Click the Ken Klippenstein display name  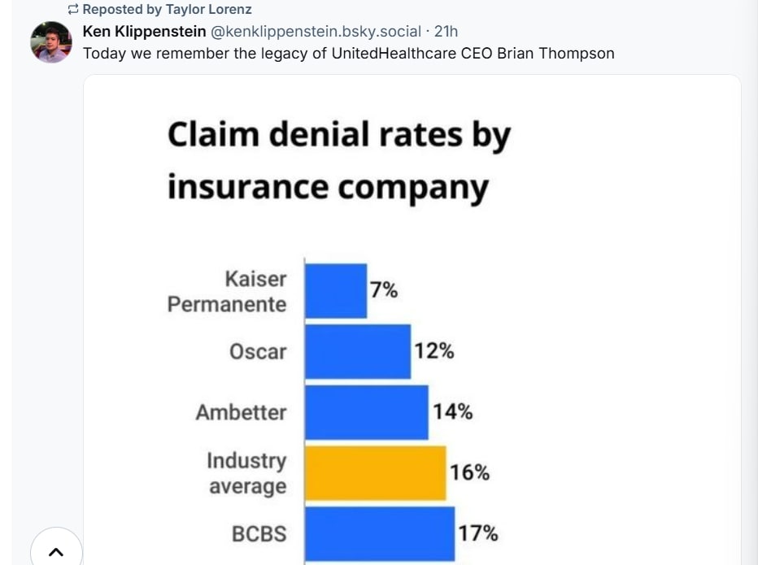coord(144,32)
